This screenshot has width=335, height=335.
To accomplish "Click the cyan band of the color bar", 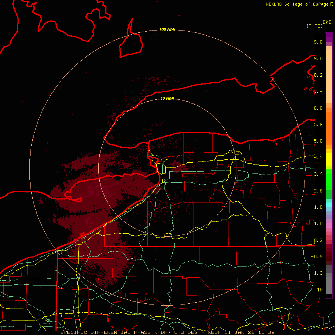I will click(x=329, y=205).
